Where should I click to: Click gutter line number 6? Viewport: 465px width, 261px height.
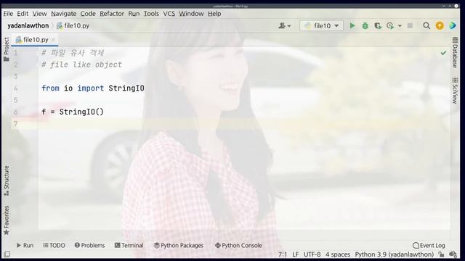[x=16, y=112]
